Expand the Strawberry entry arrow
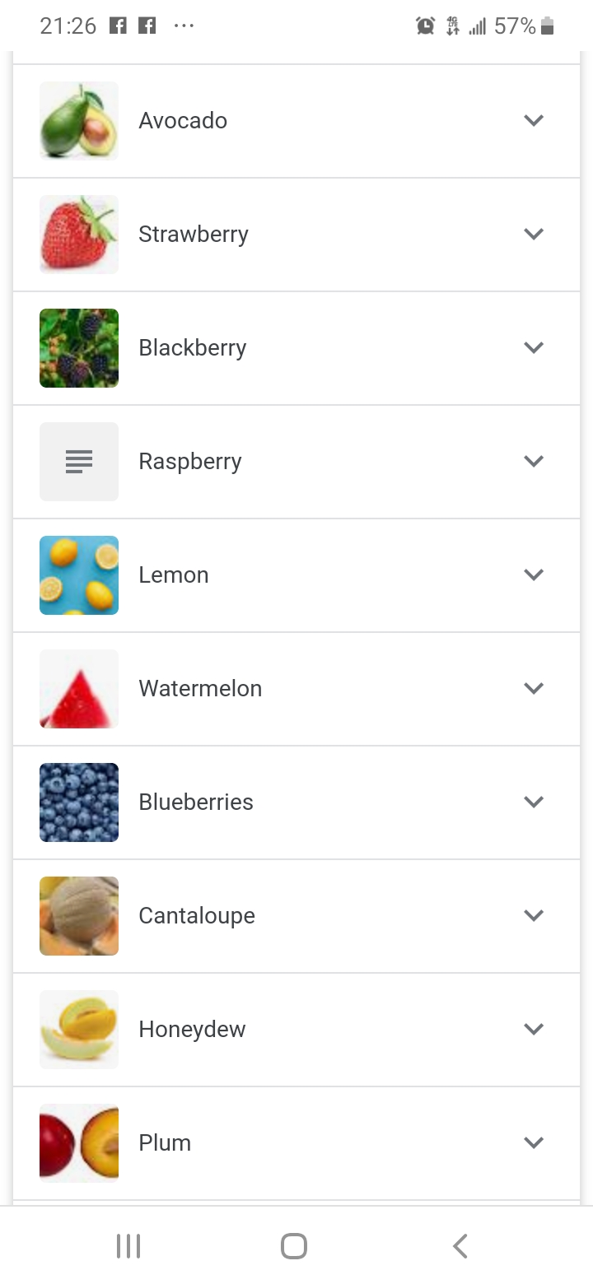Screen dimensions: 593x1284 coord(534,234)
